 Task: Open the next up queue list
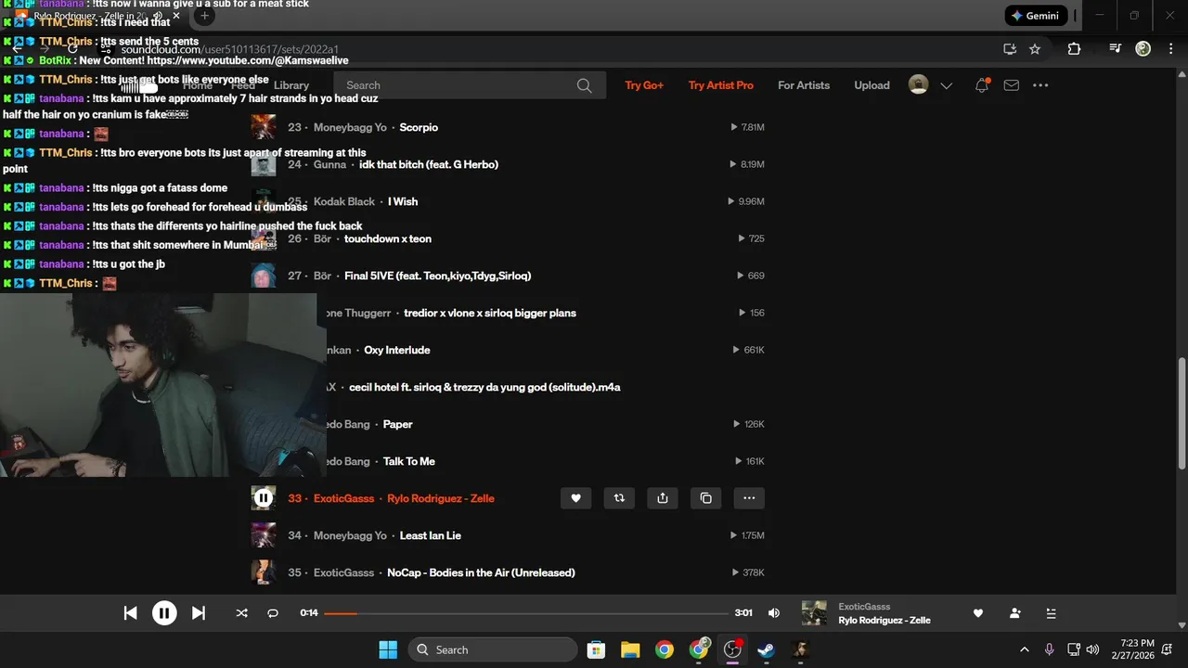pyautogui.click(x=1052, y=613)
